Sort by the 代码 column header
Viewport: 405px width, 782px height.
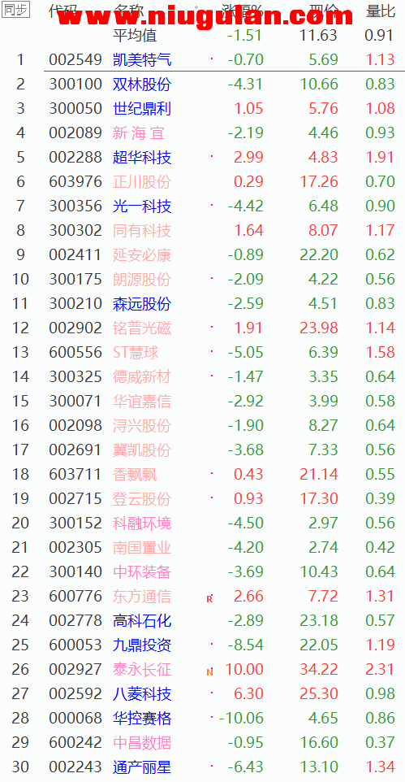click(x=63, y=11)
